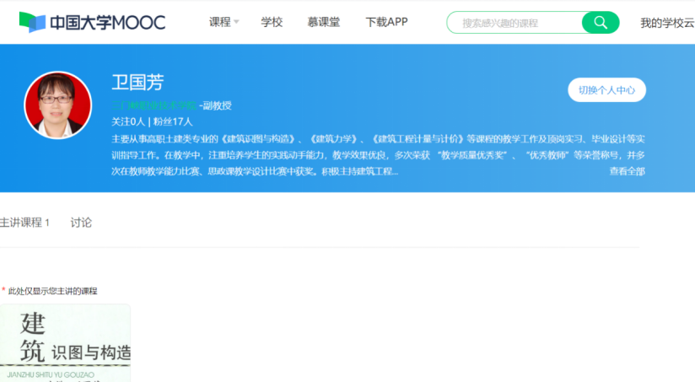Open the 关注0人 following list

point(127,121)
